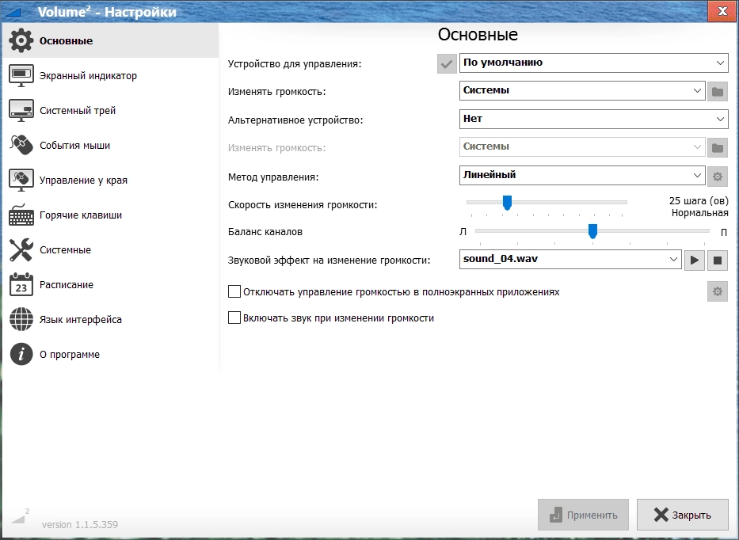Click the monitor icon for Экранный индикатор
This screenshot has width=739, height=540.
pyautogui.click(x=21, y=75)
